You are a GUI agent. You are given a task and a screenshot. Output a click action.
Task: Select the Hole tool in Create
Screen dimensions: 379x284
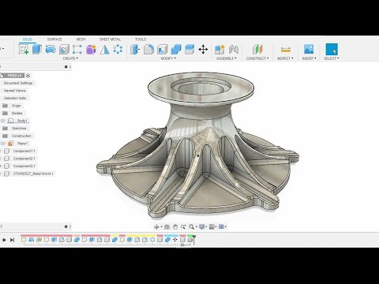(64, 49)
